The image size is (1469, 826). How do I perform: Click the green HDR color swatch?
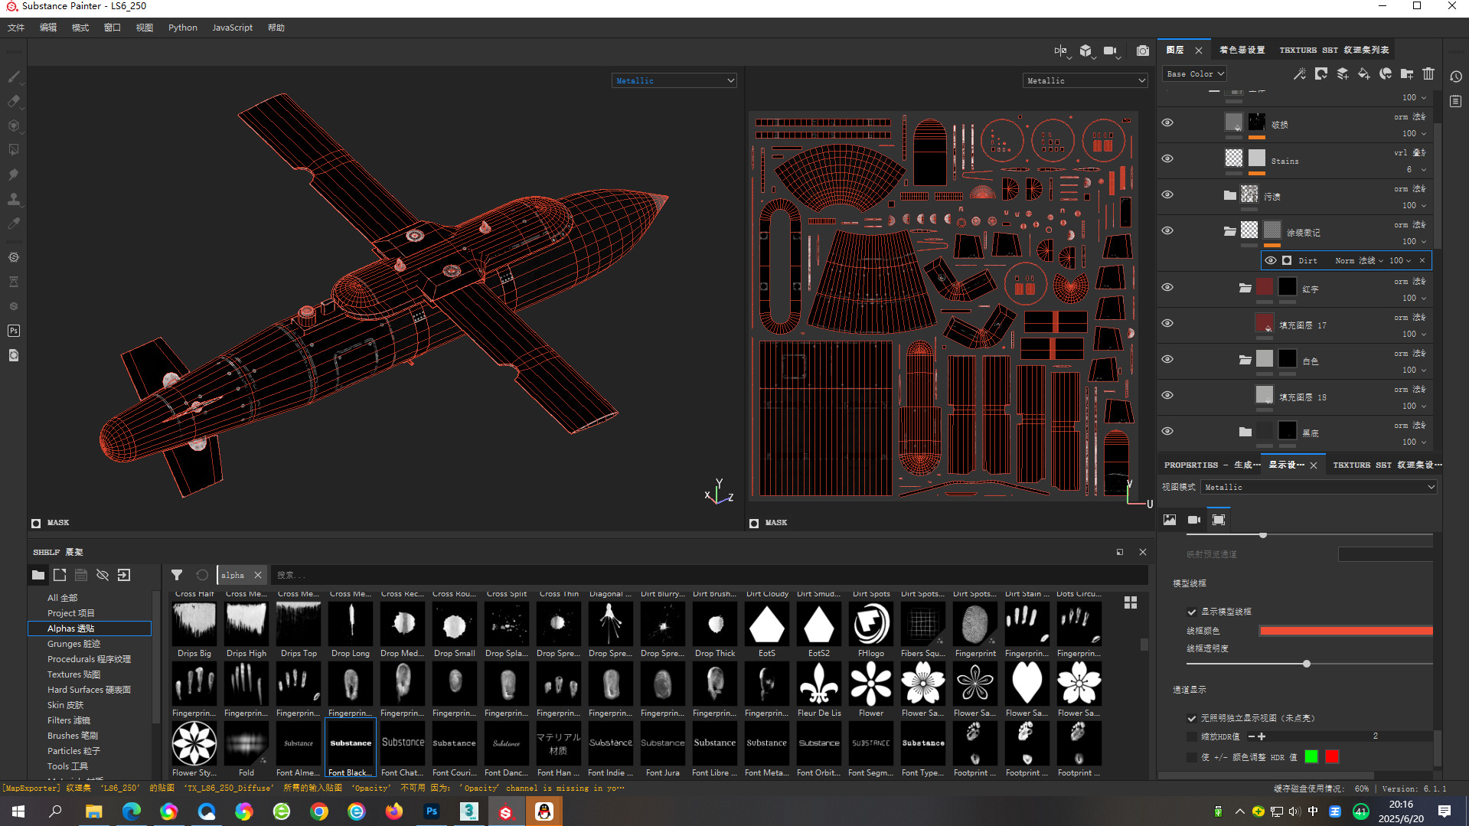tap(1311, 757)
